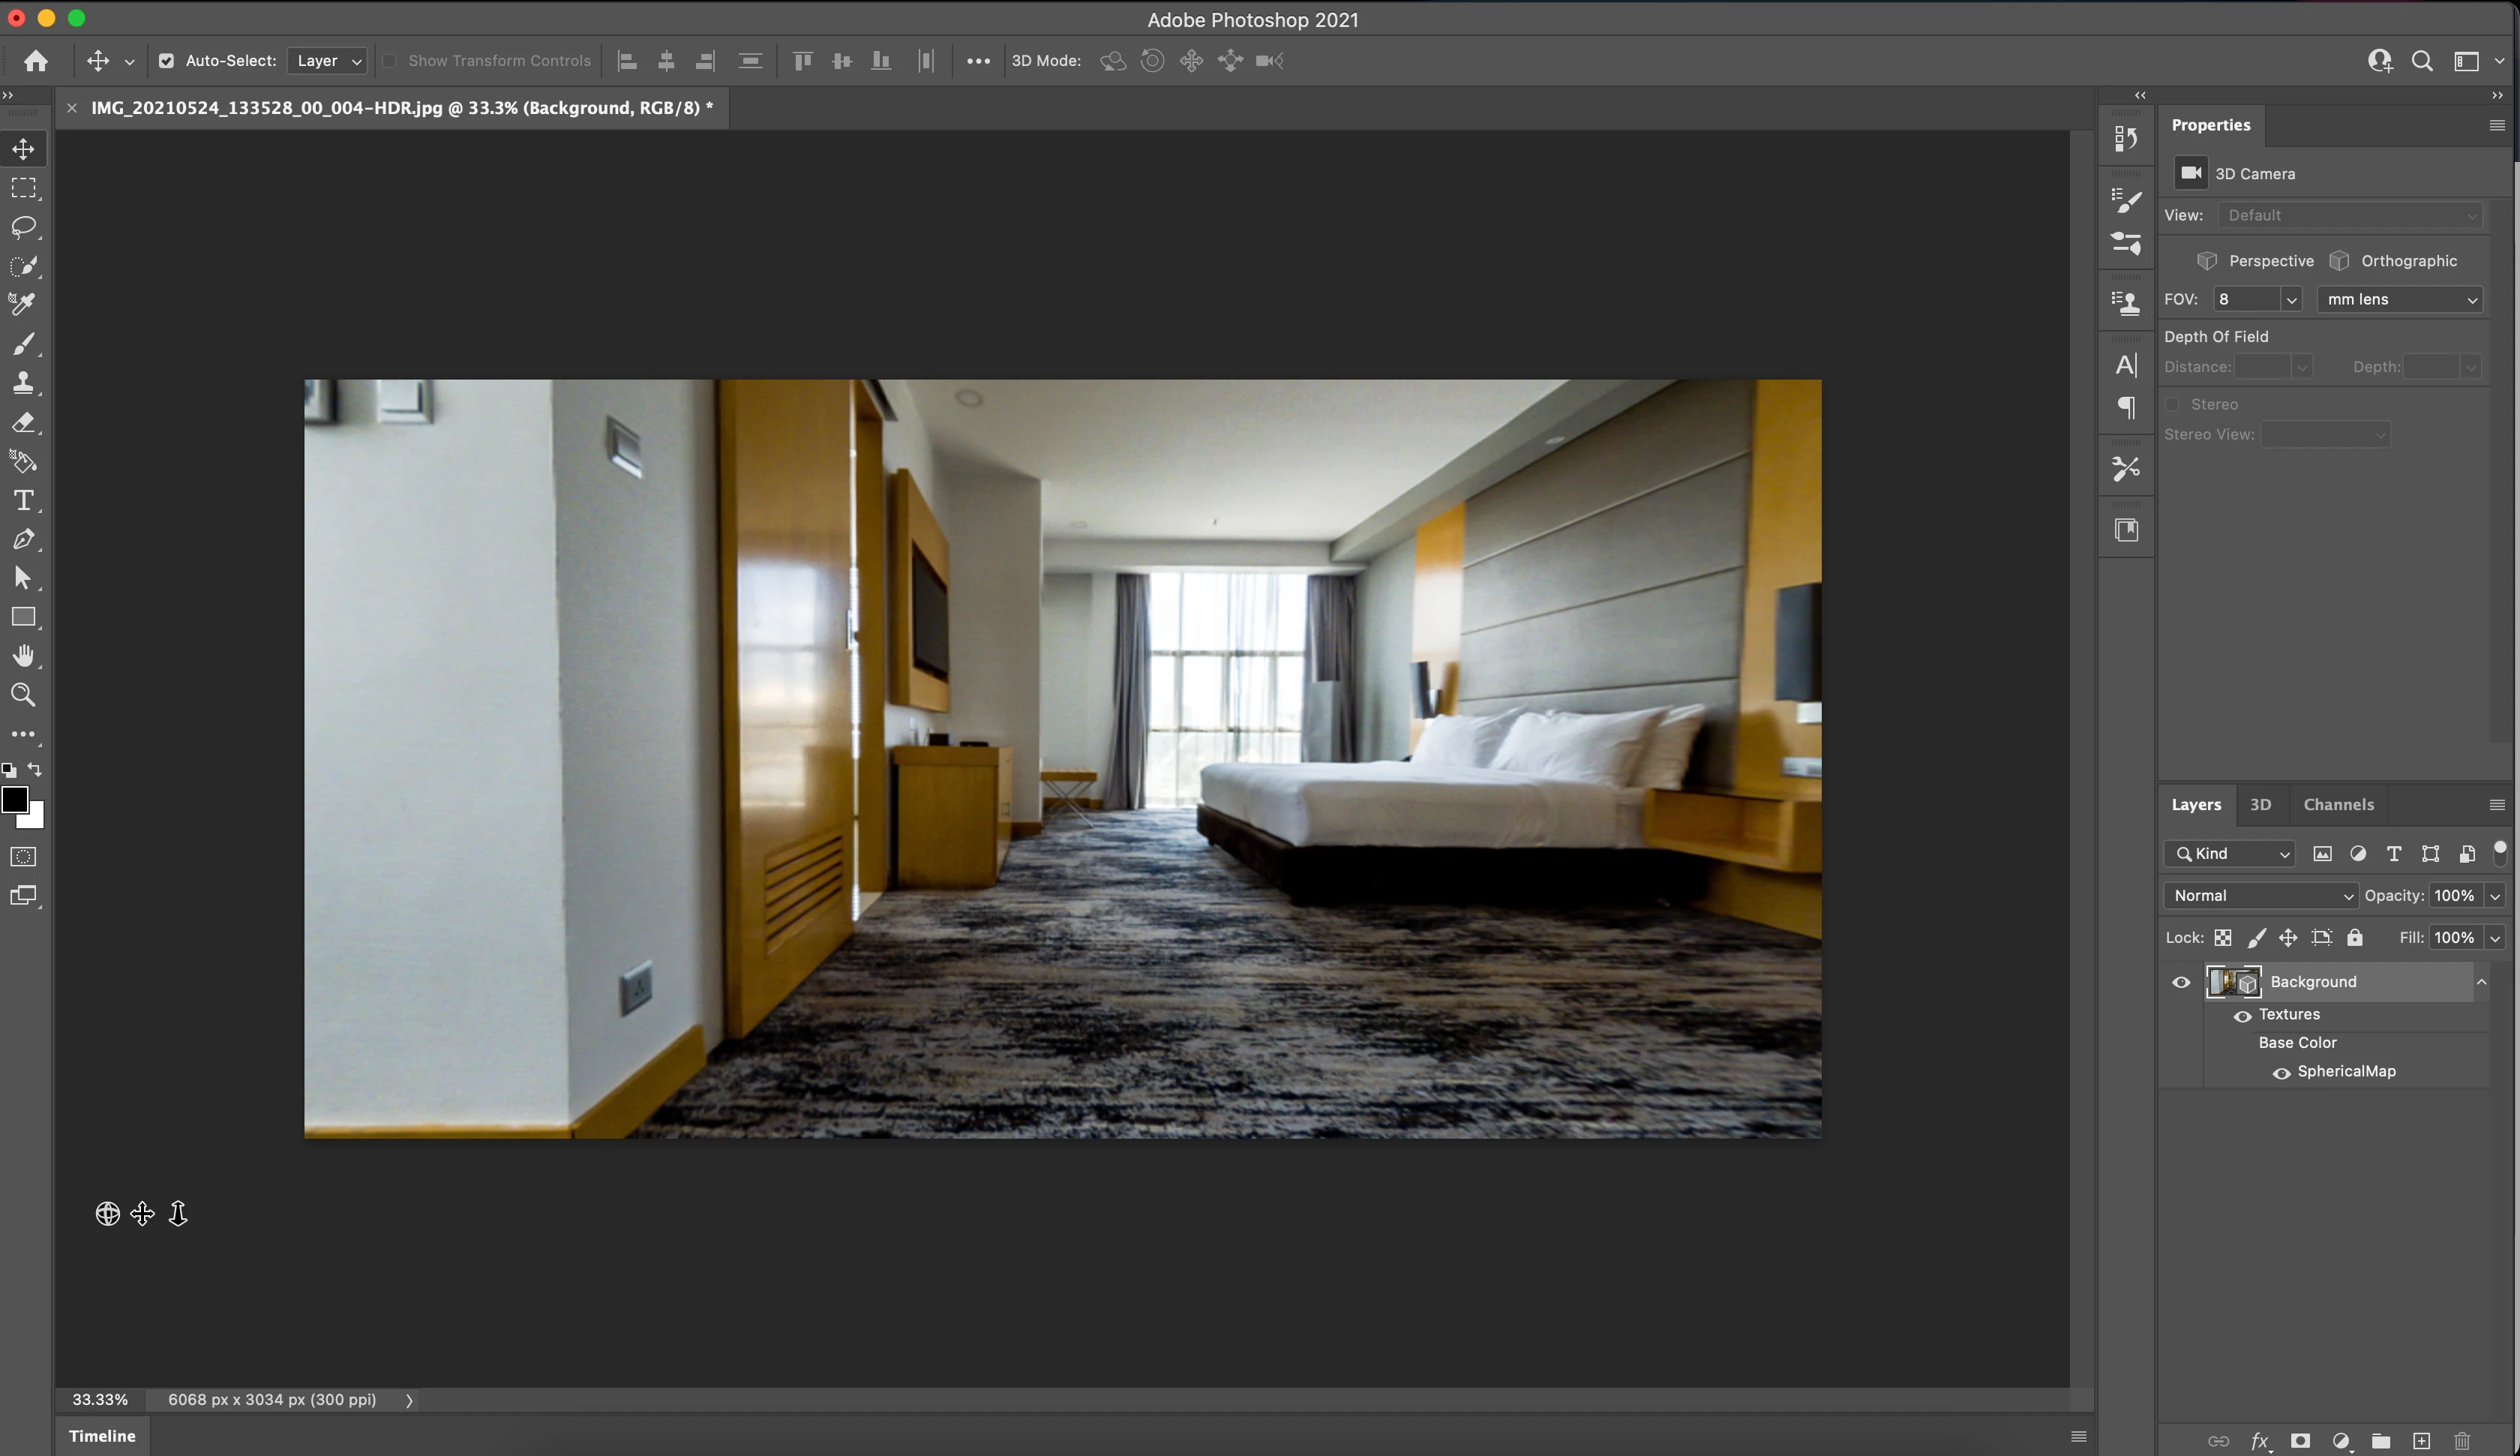Select the Eraser tool

click(x=24, y=423)
